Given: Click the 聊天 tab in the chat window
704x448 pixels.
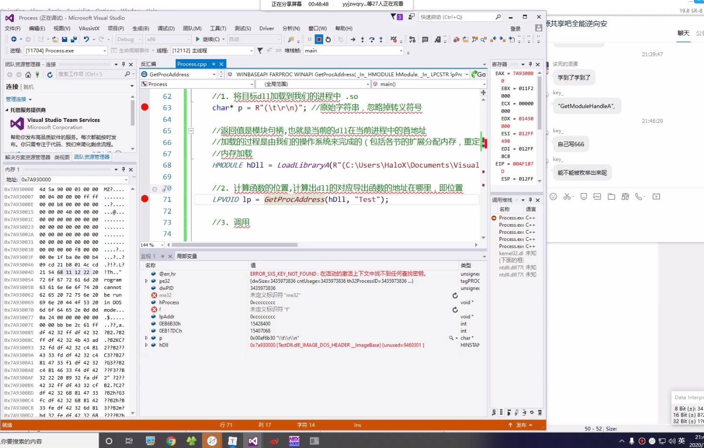Looking at the screenshot, I should 684,33.
